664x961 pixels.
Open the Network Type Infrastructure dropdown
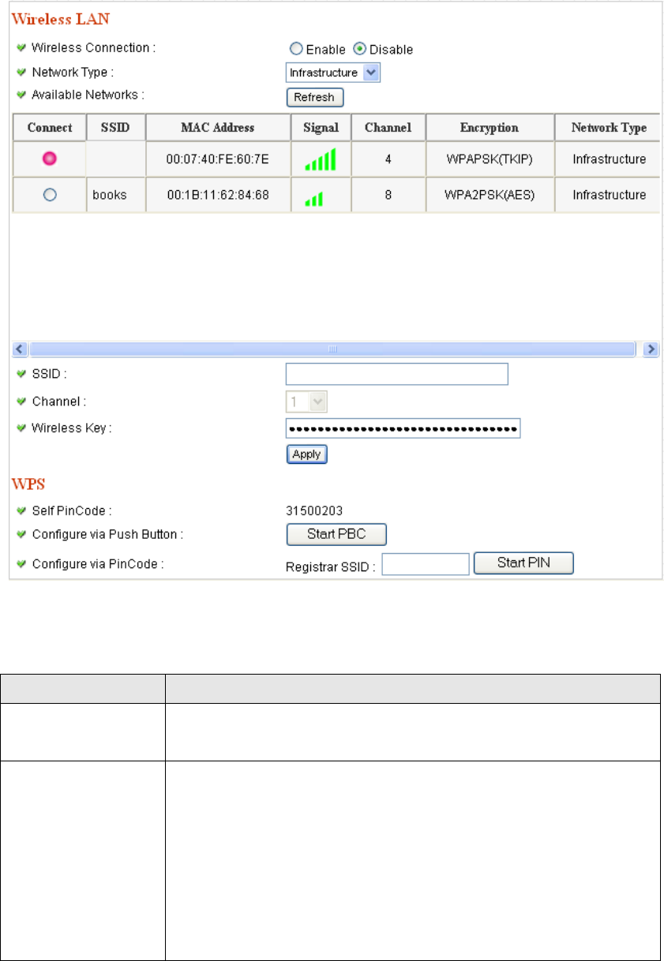tap(333, 73)
